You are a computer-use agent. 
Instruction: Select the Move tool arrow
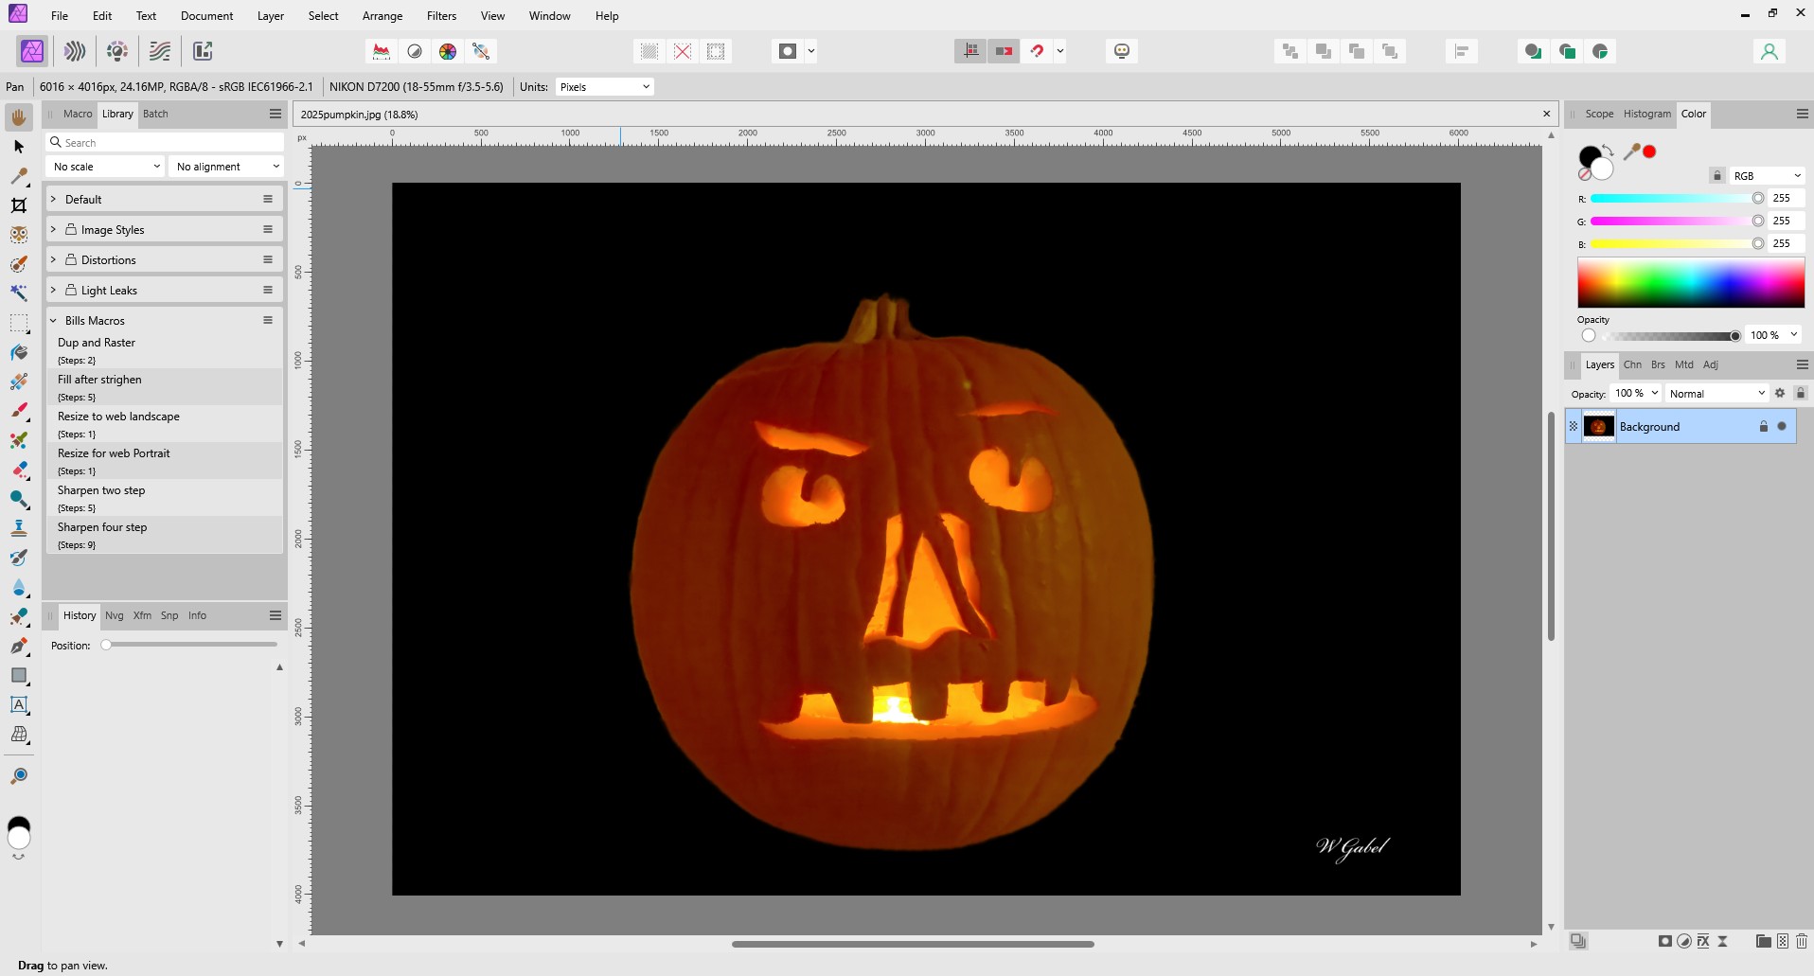(x=19, y=147)
